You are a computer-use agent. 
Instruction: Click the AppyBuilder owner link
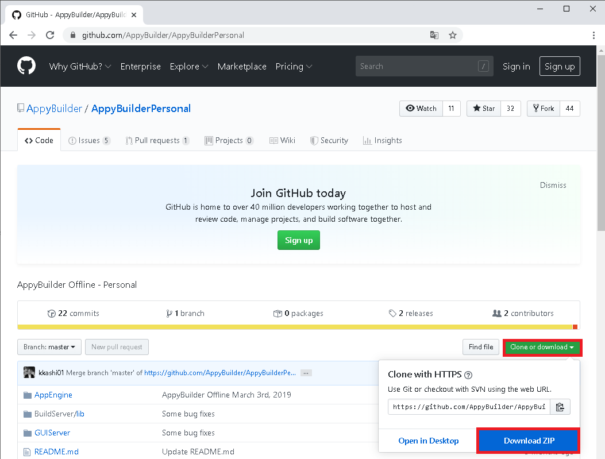pos(55,109)
